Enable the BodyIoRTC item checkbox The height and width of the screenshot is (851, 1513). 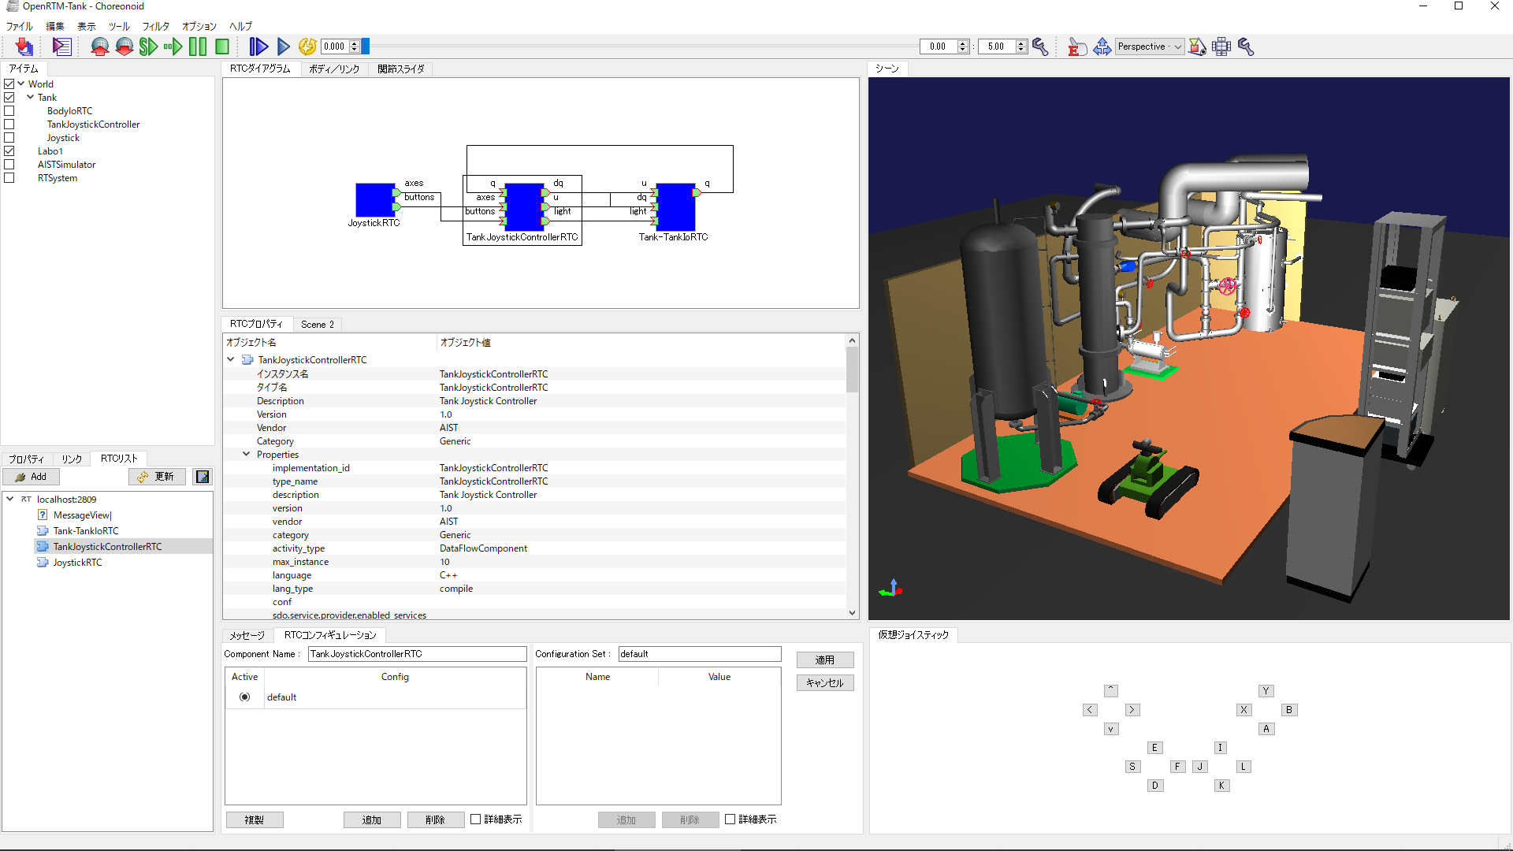click(9, 111)
